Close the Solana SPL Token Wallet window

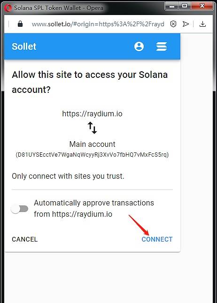coord(202,6)
